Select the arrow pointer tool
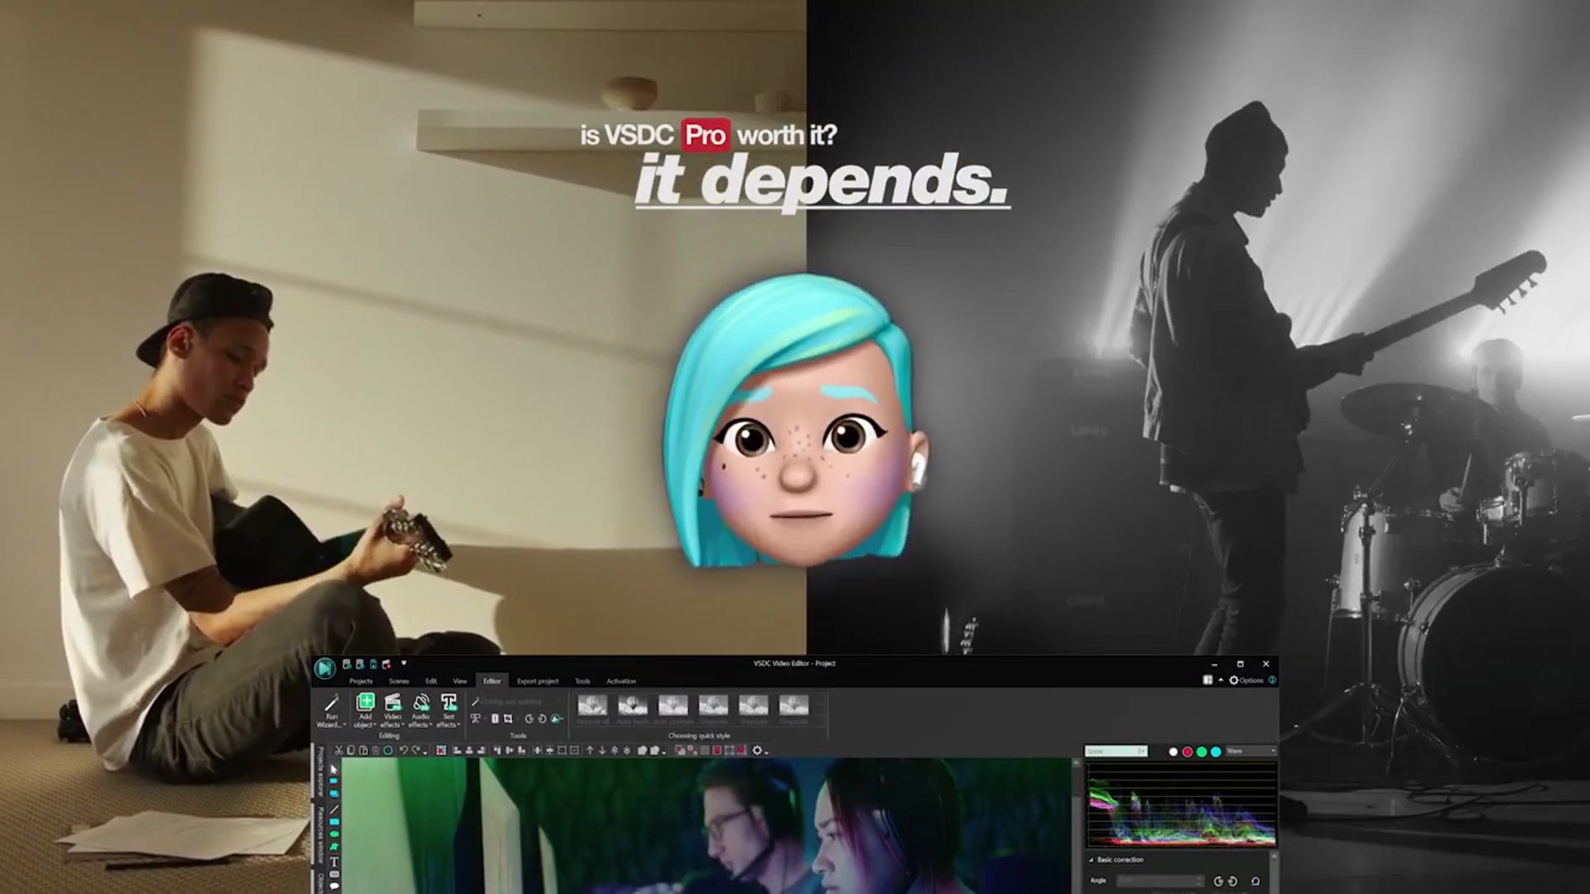The height and width of the screenshot is (894, 1590). pyautogui.click(x=334, y=770)
